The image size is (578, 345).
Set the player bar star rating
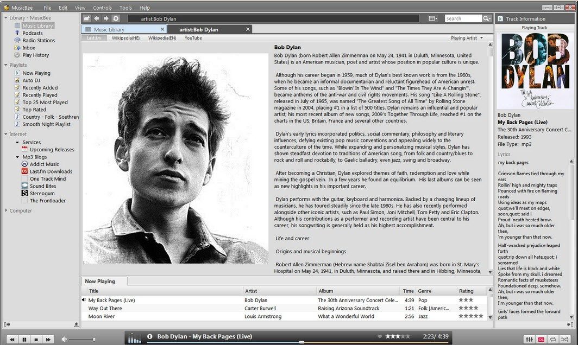pos(398,336)
